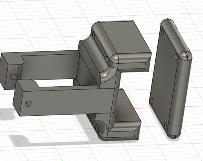This screenshot has height=161, width=203.
Task: Select the inner side face of the far arm
Action: coord(50,67)
